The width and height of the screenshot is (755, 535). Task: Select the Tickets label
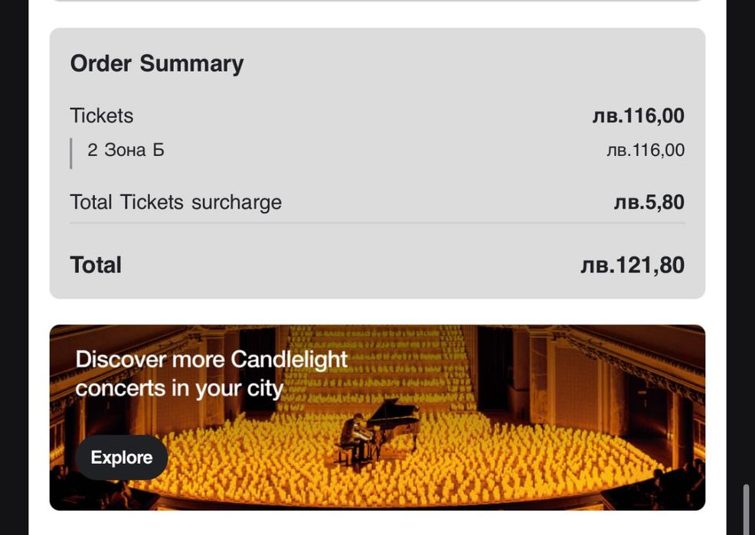(102, 116)
